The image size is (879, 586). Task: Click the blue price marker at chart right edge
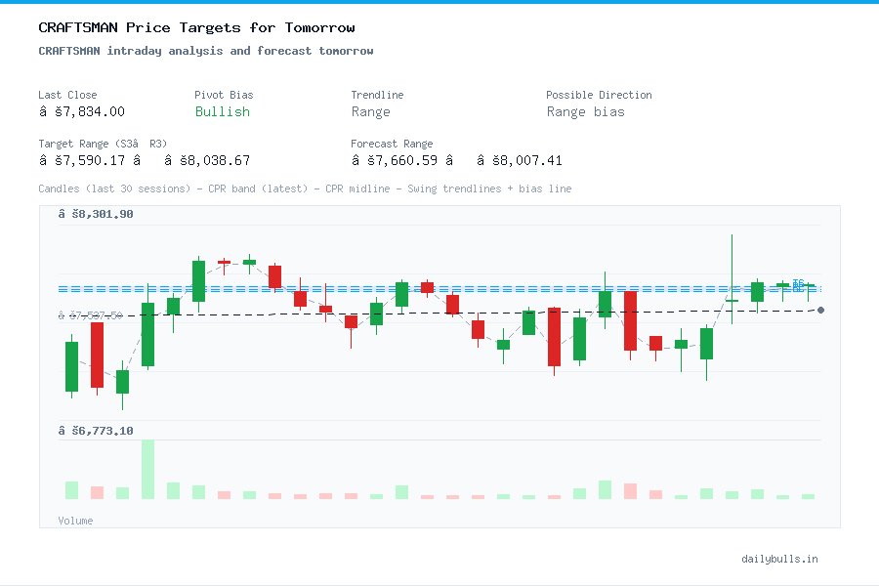coord(799,285)
